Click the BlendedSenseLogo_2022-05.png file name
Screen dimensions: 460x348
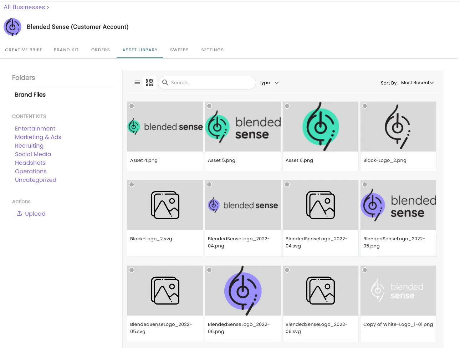click(x=394, y=242)
